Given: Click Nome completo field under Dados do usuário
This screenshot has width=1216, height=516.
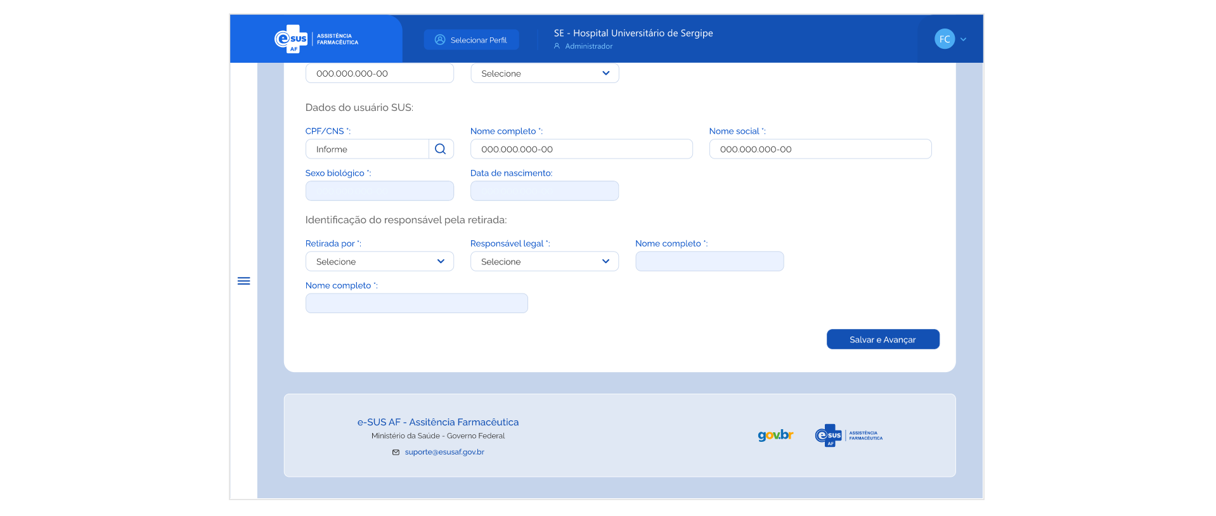Looking at the screenshot, I should tap(581, 149).
